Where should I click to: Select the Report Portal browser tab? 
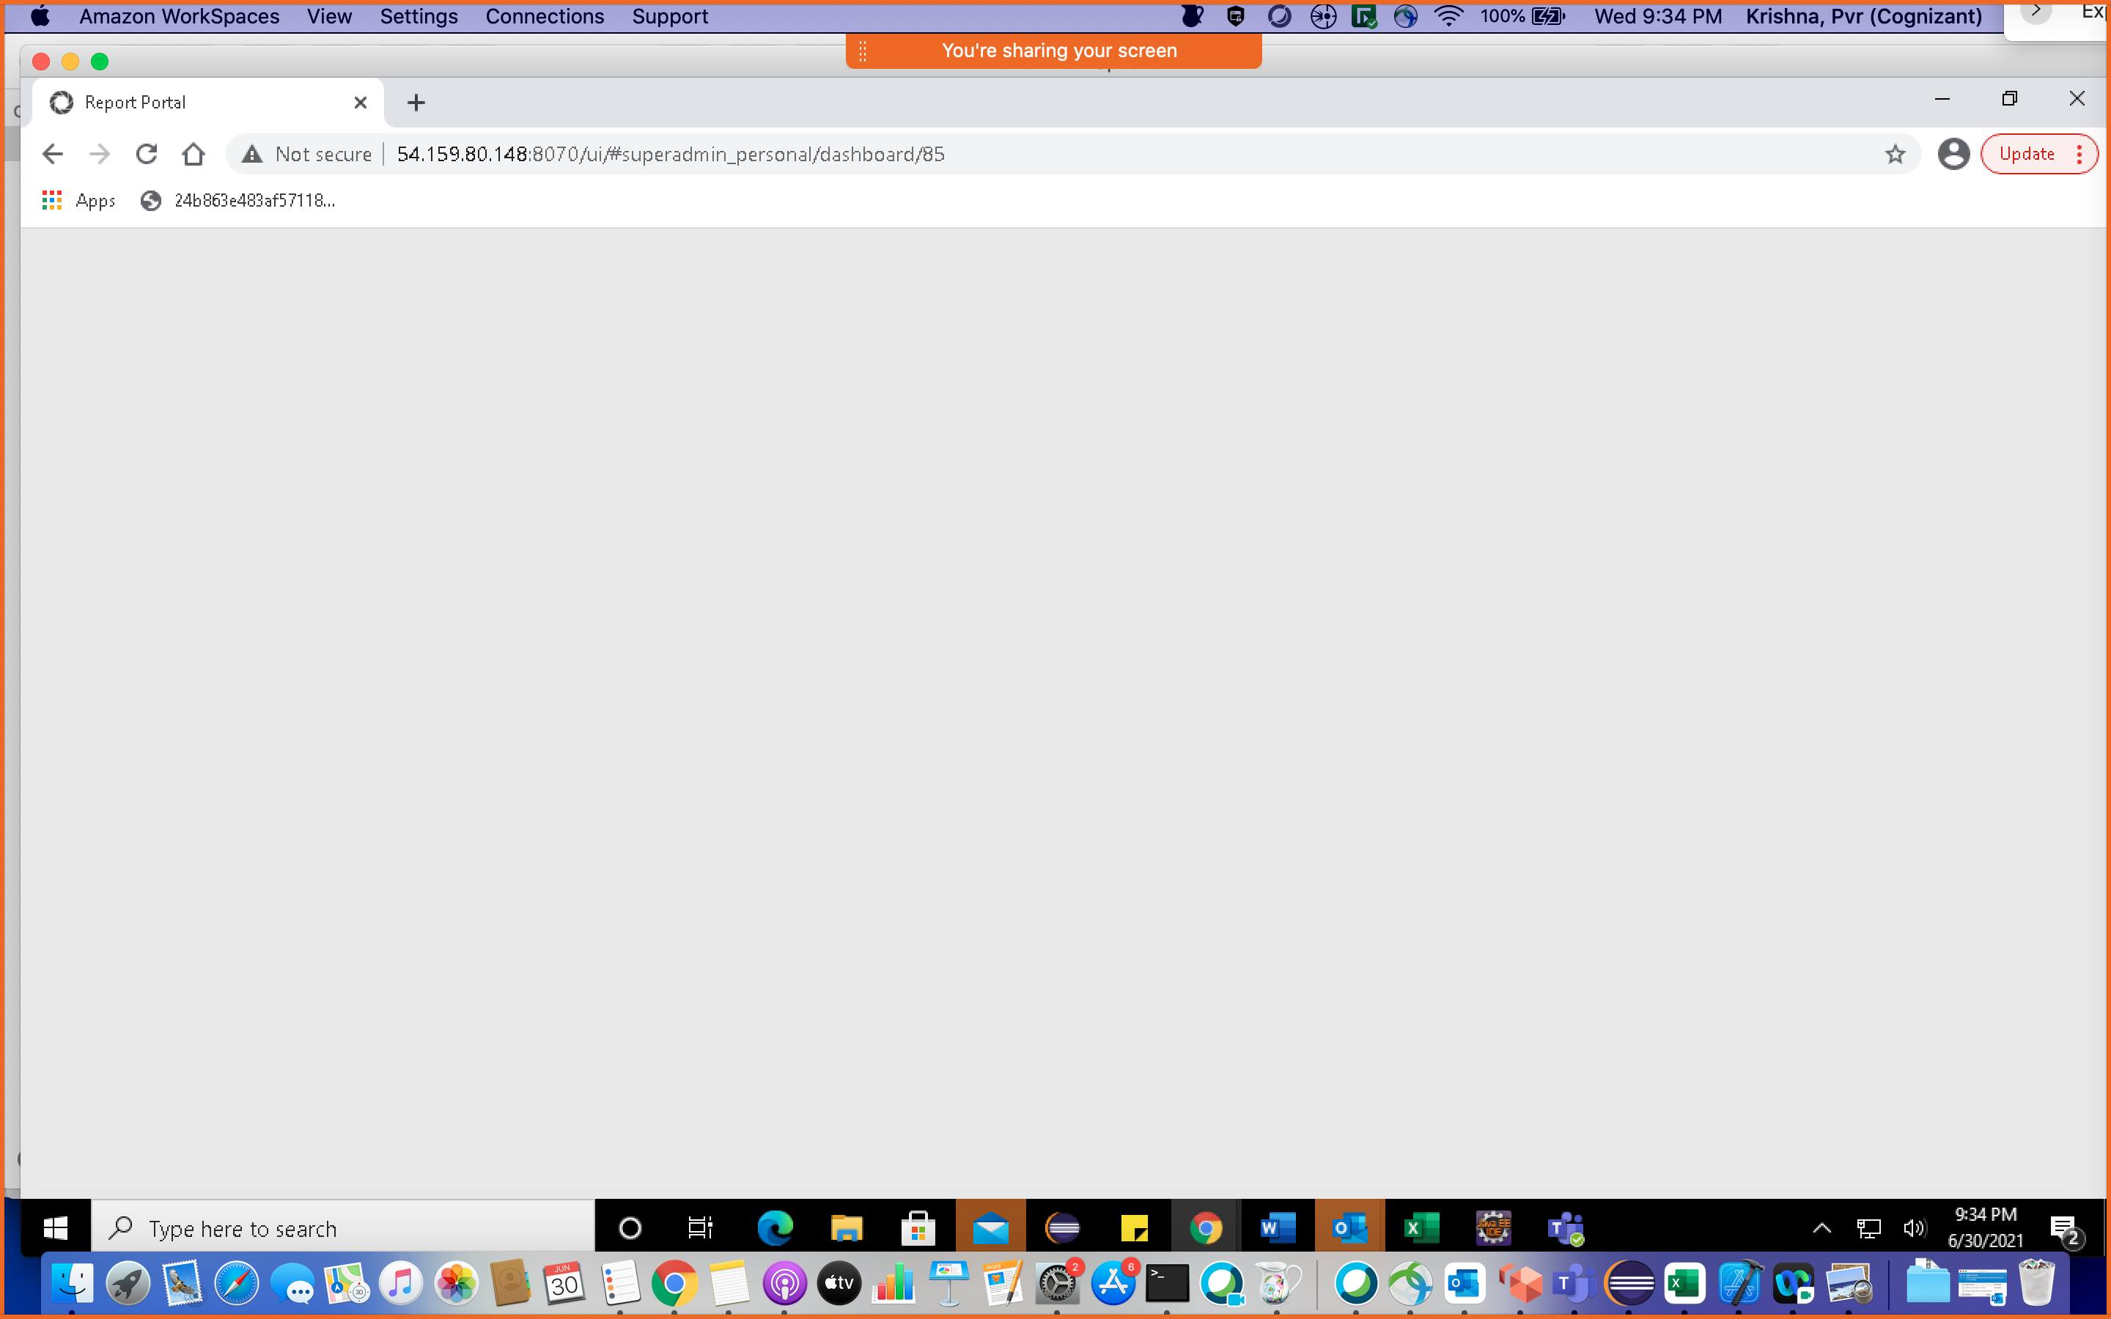point(174,102)
